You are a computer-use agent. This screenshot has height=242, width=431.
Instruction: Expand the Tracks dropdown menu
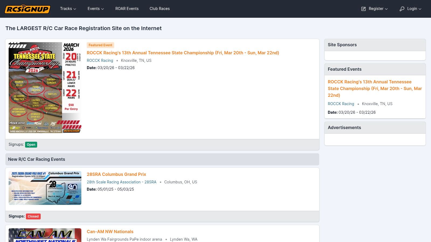(68, 9)
